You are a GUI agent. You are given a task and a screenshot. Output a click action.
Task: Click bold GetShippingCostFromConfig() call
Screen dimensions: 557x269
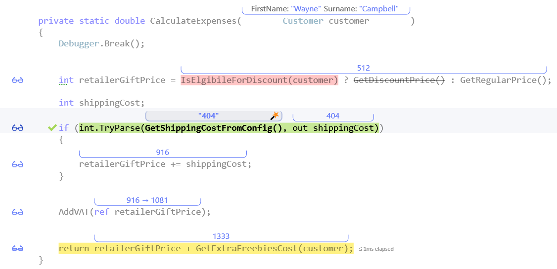click(x=214, y=128)
